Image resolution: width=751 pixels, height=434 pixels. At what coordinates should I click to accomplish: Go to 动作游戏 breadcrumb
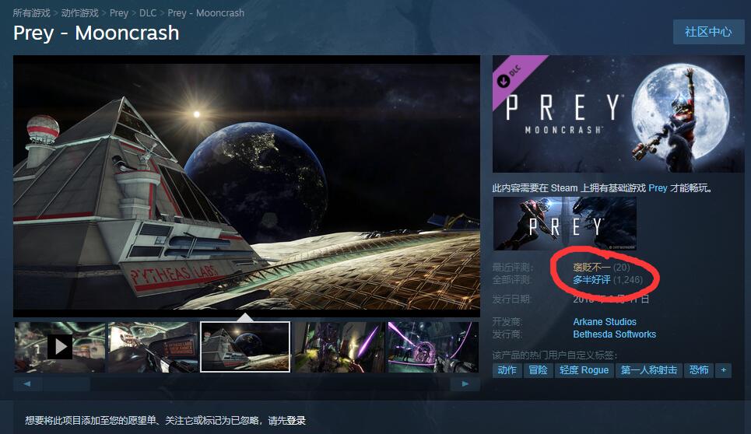80,13
